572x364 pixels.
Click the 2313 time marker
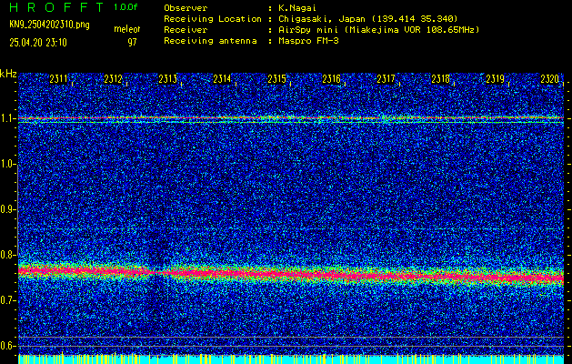pyautogui.click(x=168, y=79)
